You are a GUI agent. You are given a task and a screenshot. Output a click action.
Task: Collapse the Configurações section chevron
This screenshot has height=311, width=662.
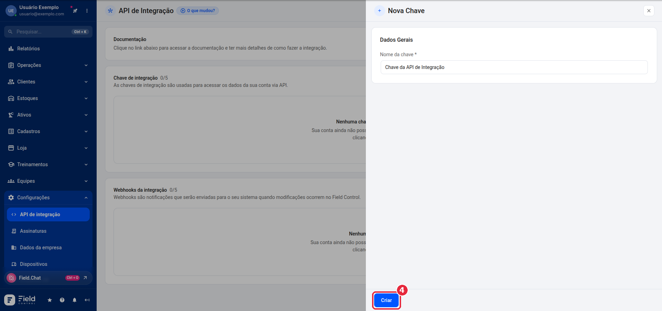86,198
